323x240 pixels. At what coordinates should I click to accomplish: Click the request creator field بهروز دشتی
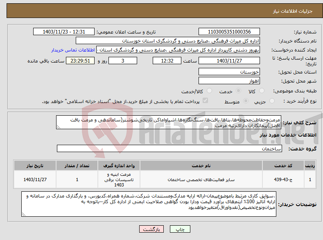point(178,50)
